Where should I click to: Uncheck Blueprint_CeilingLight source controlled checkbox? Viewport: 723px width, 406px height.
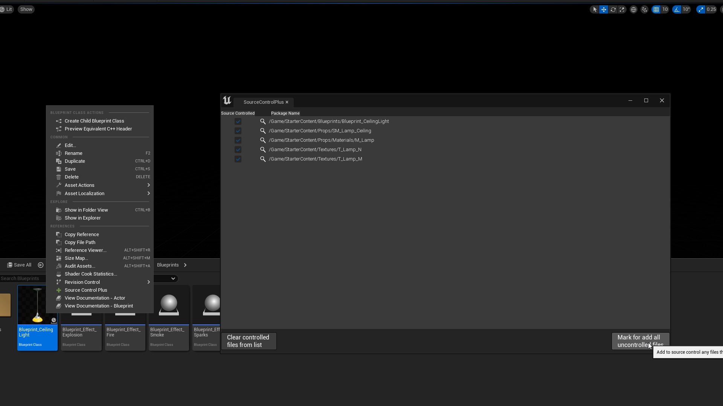pyautogui.click(x=238, y=121)
